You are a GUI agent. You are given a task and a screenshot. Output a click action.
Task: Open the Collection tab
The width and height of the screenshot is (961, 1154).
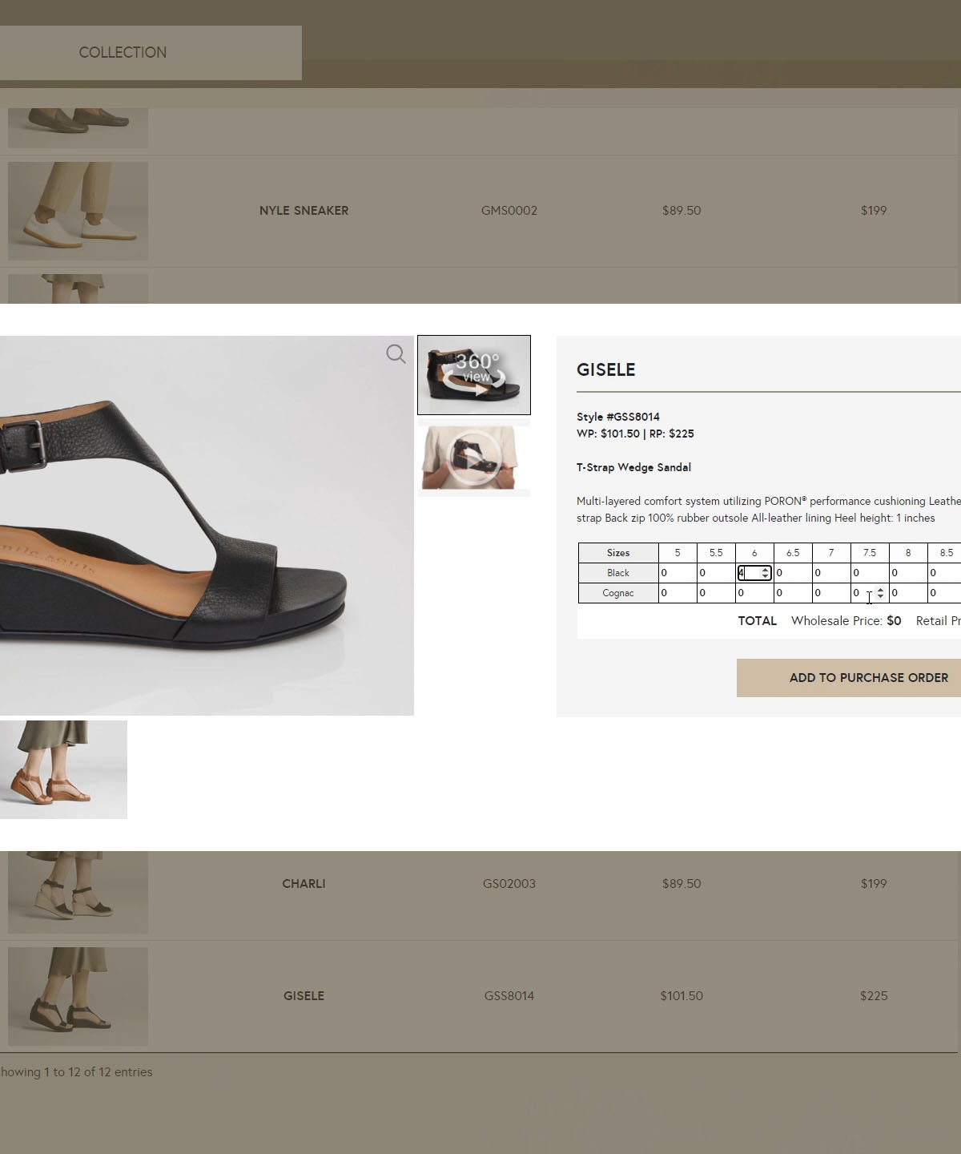coord(123,52)
